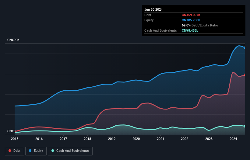Click the Equity row label in tooltip

149,20
